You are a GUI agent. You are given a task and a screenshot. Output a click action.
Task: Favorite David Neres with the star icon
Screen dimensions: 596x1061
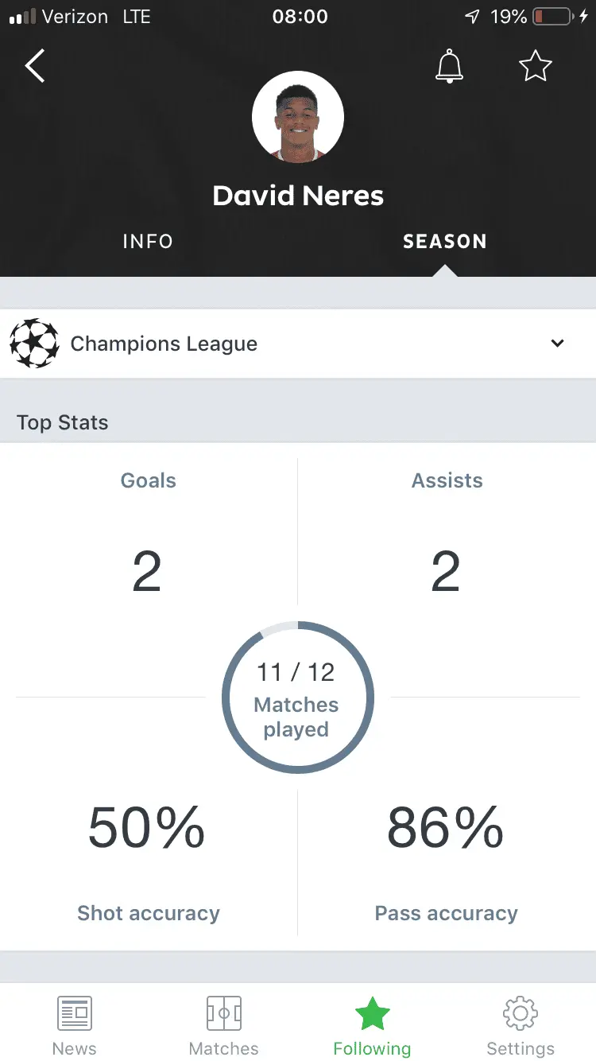(x=535, y=66)
